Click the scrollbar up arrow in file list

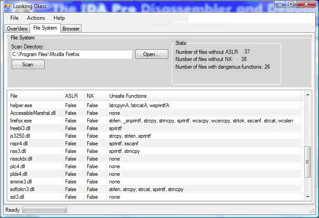308,95
